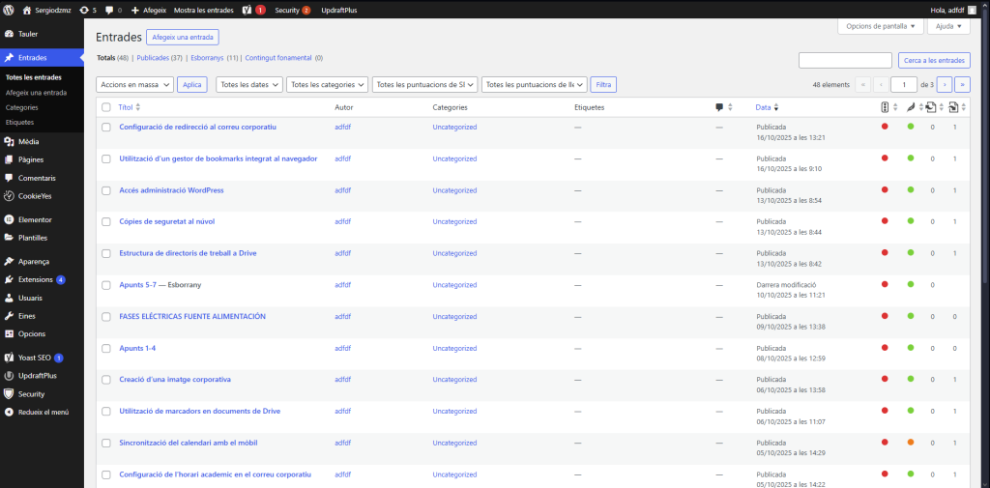Tick the select-all checkbox beside Títol

106,107
